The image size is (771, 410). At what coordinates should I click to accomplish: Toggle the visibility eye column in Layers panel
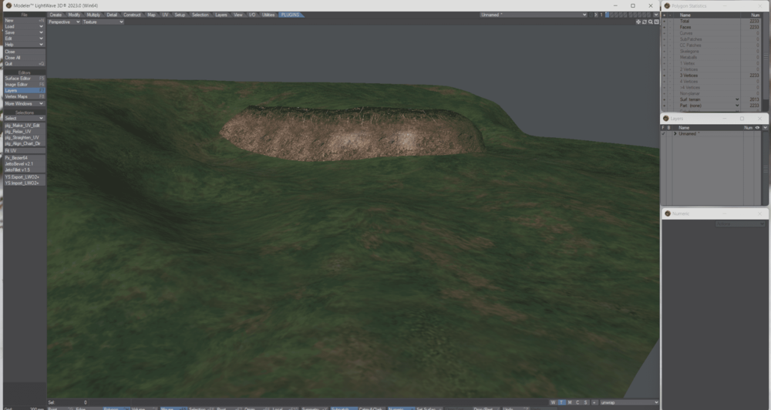[757, 127]
